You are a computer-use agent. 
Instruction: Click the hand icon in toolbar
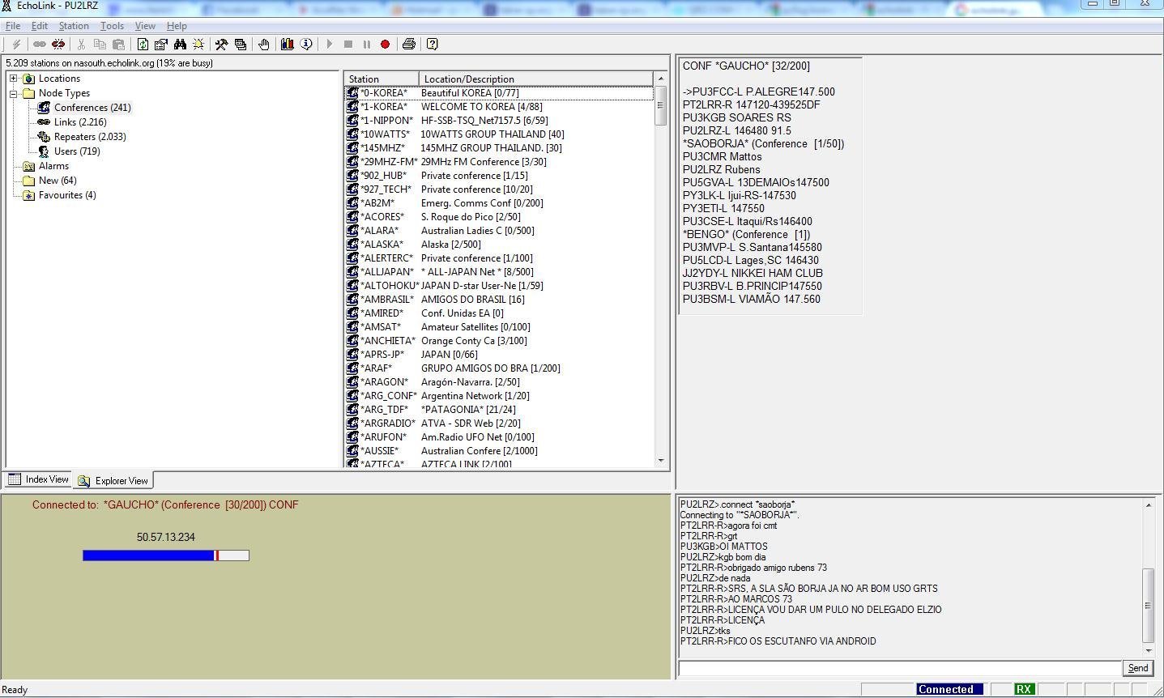point(264,45)
